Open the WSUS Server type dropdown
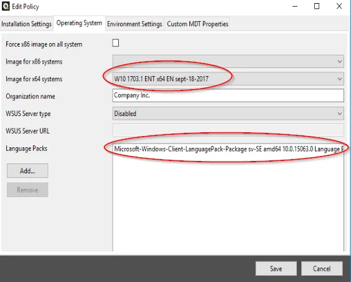The image size is (351, 282). point(228,114)
